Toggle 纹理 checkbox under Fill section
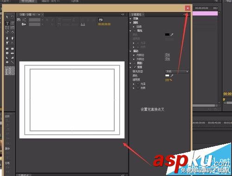Image resolution: width=232 pixels, height=176 pixels. tap(138, 47)
